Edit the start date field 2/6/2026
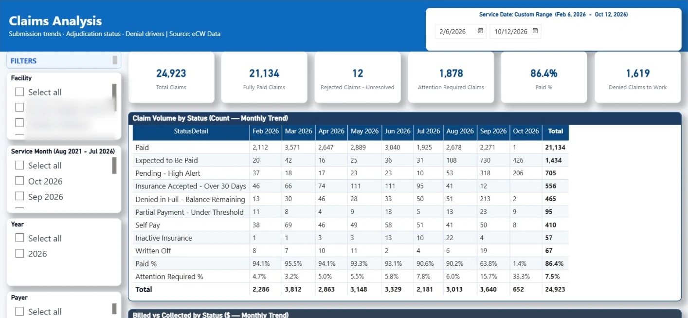The image size is (688, 318). coord(460,32)
